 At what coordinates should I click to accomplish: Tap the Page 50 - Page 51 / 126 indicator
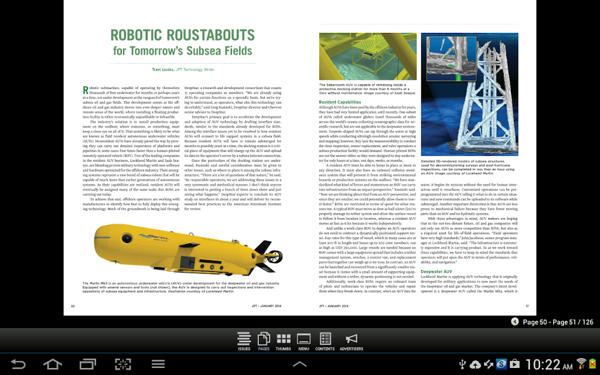558,322
